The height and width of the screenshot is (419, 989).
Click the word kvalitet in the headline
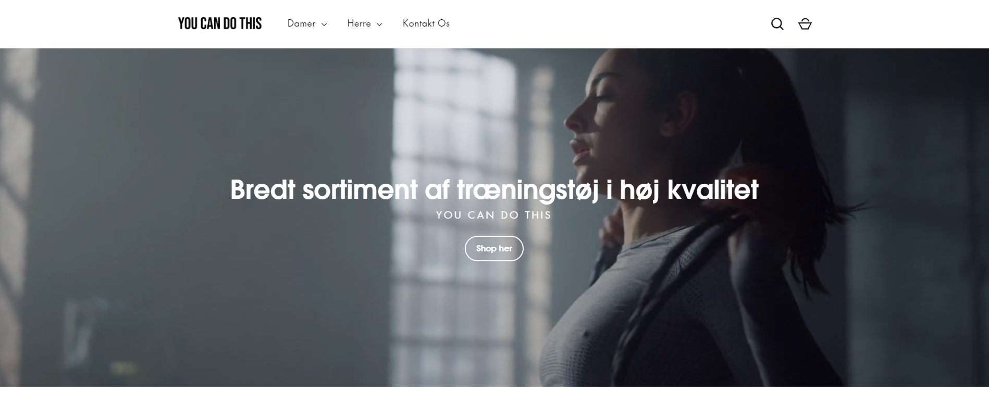coord(713,189)
